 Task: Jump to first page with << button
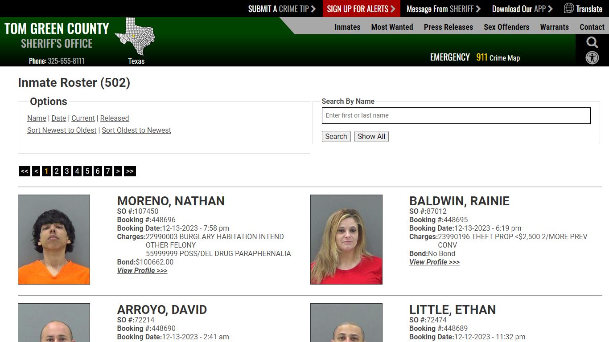(x=25, y=171)
